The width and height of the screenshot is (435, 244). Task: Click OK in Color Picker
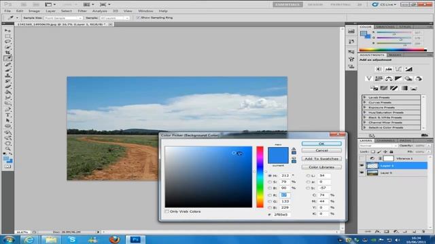[x=321, y=144]
